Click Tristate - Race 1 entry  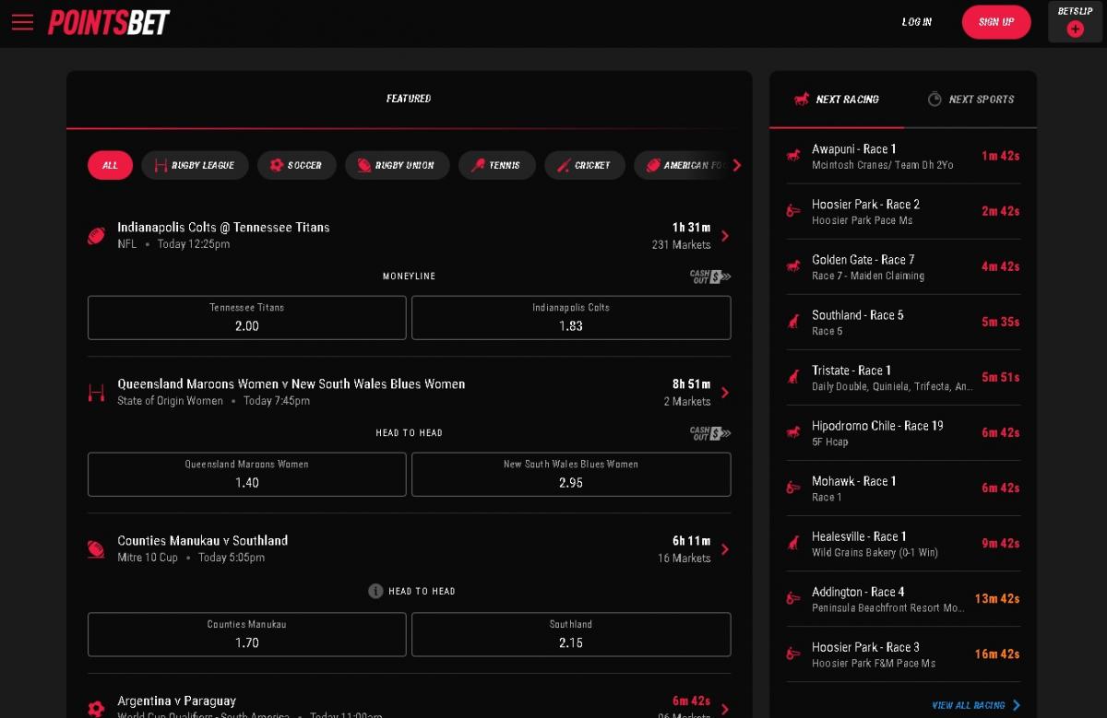[903, 378]
